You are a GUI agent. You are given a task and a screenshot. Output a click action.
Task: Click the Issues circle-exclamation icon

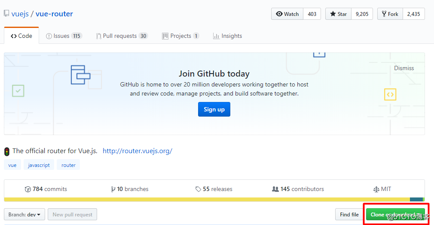[49, 36]
